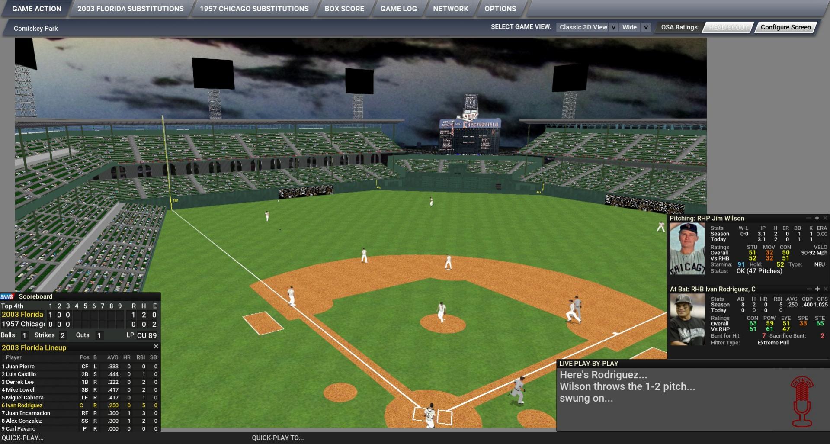Switch to the Box Score tab
The width and height of the screenshot is (830, 444).
(344, 9)
